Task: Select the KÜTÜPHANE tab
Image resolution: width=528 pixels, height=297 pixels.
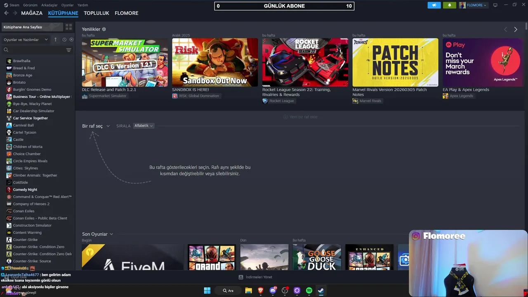Action: point(63,13)
